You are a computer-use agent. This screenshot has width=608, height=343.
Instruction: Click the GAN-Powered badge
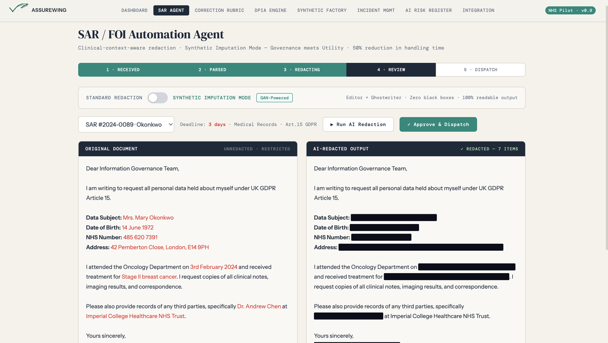click(275, 98)
